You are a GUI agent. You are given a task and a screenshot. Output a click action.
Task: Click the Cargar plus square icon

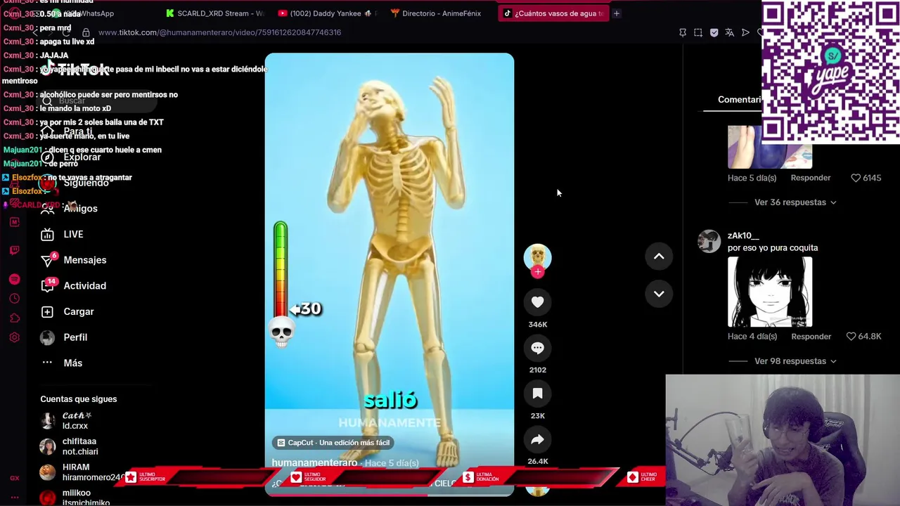[x=47, y=311]
